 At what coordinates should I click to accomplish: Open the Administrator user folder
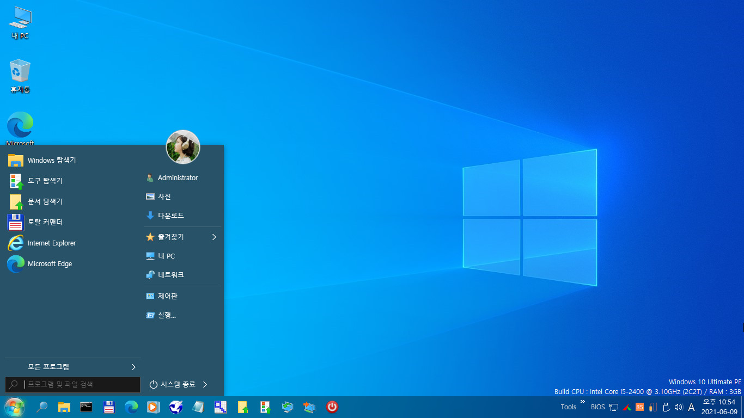coord(182,178)
